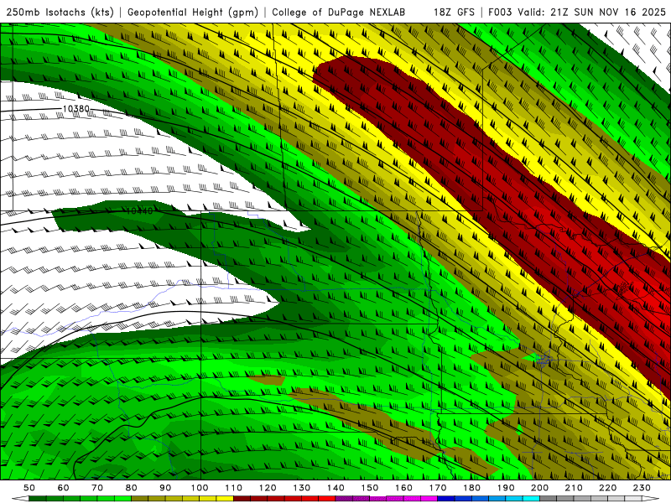
Task: Click the 180 value on the color scale
Action: (471, 488)
